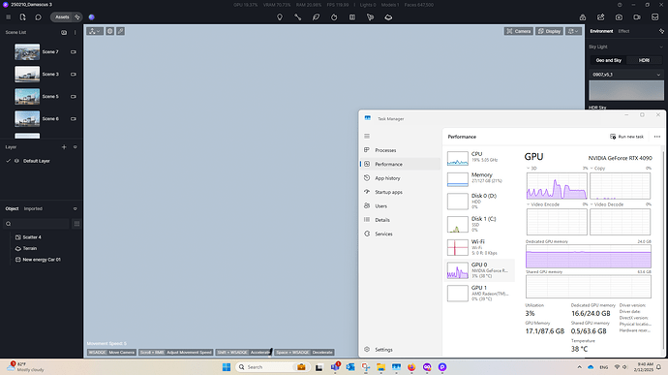Click the viewport pin tool icon

tap(121, 31)
